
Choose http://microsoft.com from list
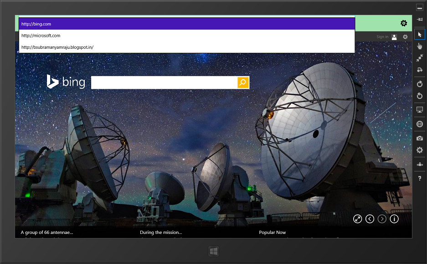pos(187,36)
